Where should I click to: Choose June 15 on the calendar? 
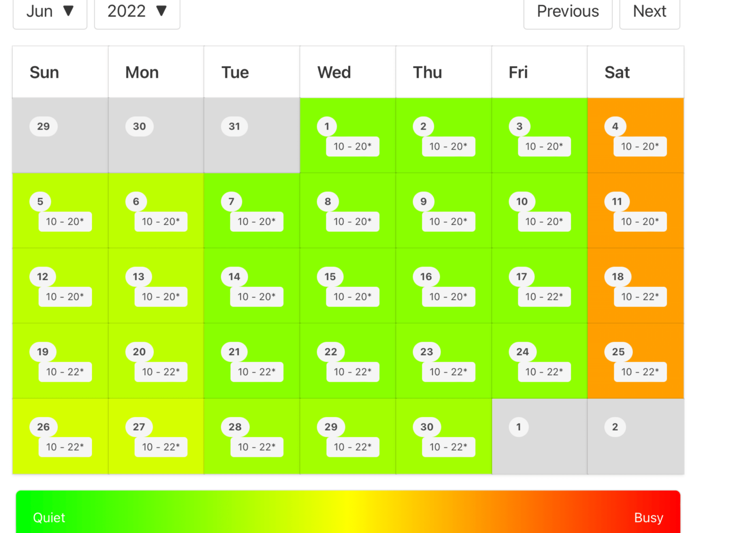point(330,277)
